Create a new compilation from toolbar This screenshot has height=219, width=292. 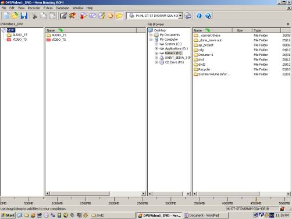(6, 16)
